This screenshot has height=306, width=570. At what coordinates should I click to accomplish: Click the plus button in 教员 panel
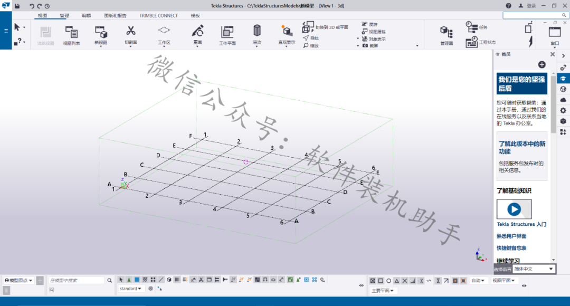click(541, 64)
